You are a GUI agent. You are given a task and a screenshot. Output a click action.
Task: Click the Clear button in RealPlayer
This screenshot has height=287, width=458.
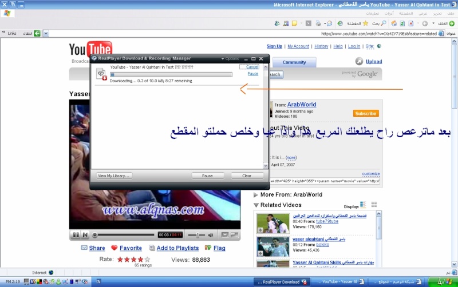(247, 176)
